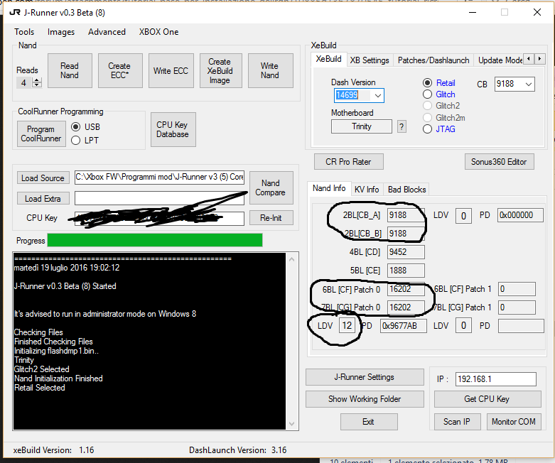Expand the Dash Version dropdown
The width and height of the screenshot is (555, 463).
377,95
